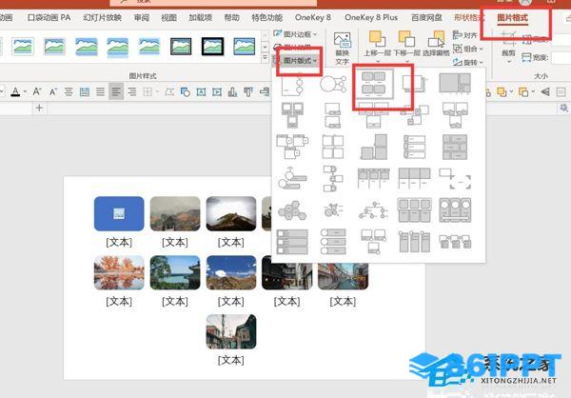The height and width of the screenshot is (398, 571).
Task: Choose the vertical three-bar list layout
Action: 414,147
